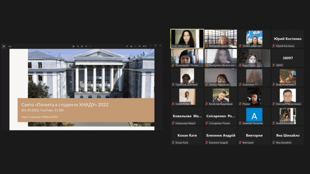Image resolution: width=310 pixels, height=174 pixels.
Task: Click the edit image icon in viewer toolbar
Action: (73, 46)
